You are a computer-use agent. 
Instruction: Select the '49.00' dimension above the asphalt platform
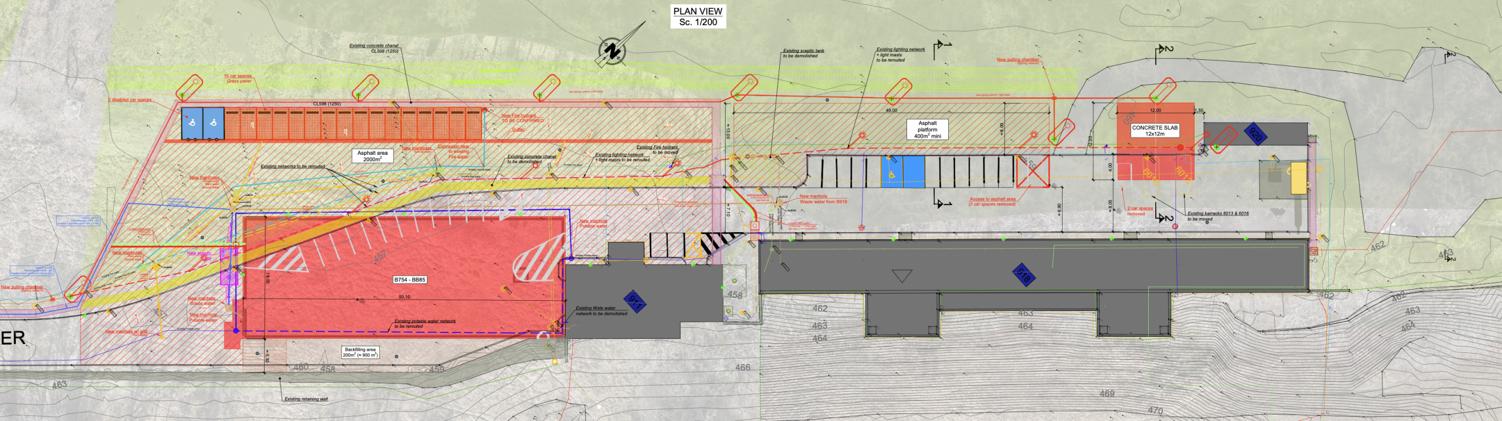pos(891,110)
